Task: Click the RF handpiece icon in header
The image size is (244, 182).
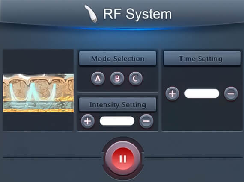Action: 91,14
